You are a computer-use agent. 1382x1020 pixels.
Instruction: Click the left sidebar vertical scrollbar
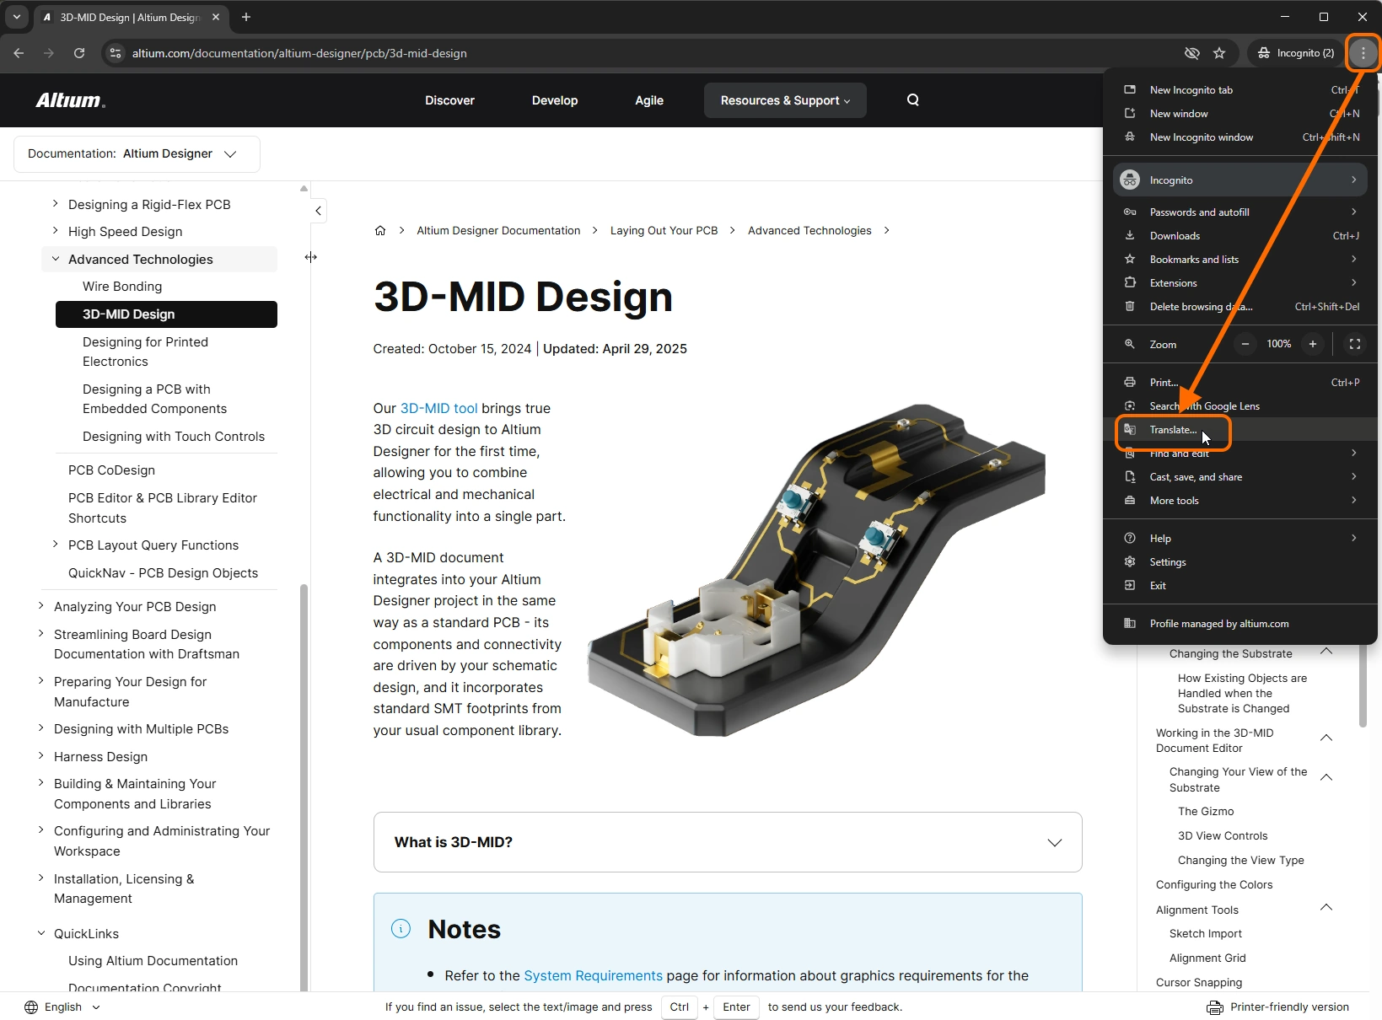point(304,787)
